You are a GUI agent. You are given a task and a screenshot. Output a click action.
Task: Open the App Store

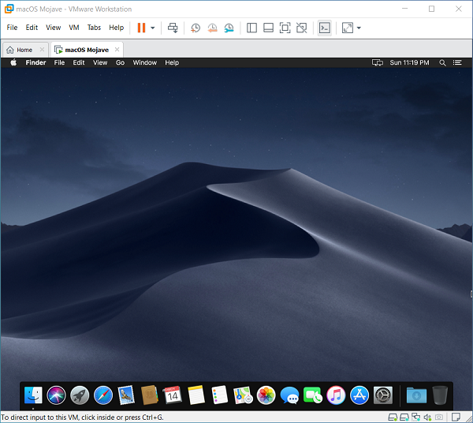pyautogui.click(x=359, y=395)
